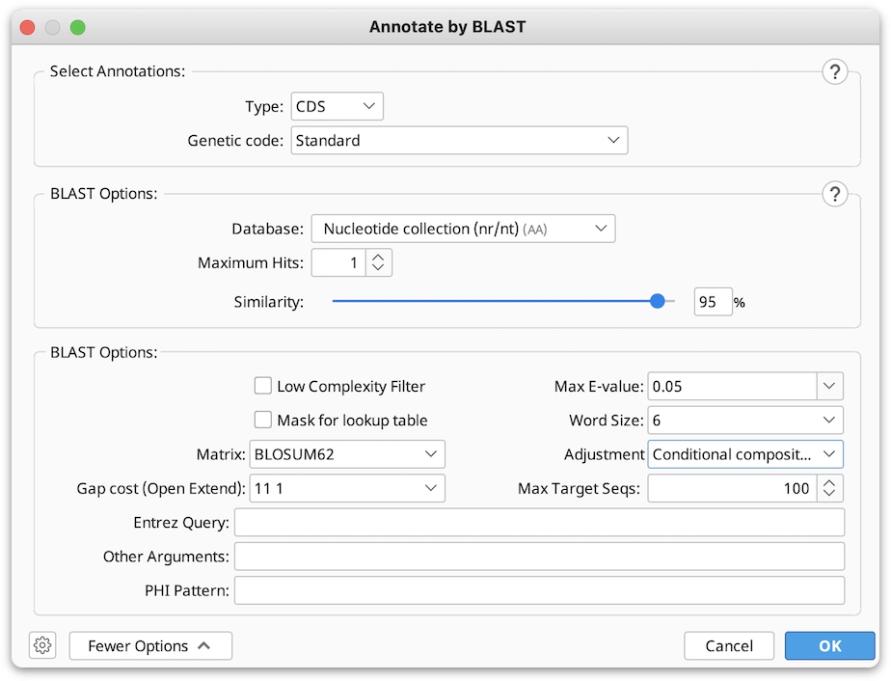The height and width of the screenshot is (681, 891).
Task: Close the dialog with the red button
Action: pyautogui.click(x=27, y=27)
